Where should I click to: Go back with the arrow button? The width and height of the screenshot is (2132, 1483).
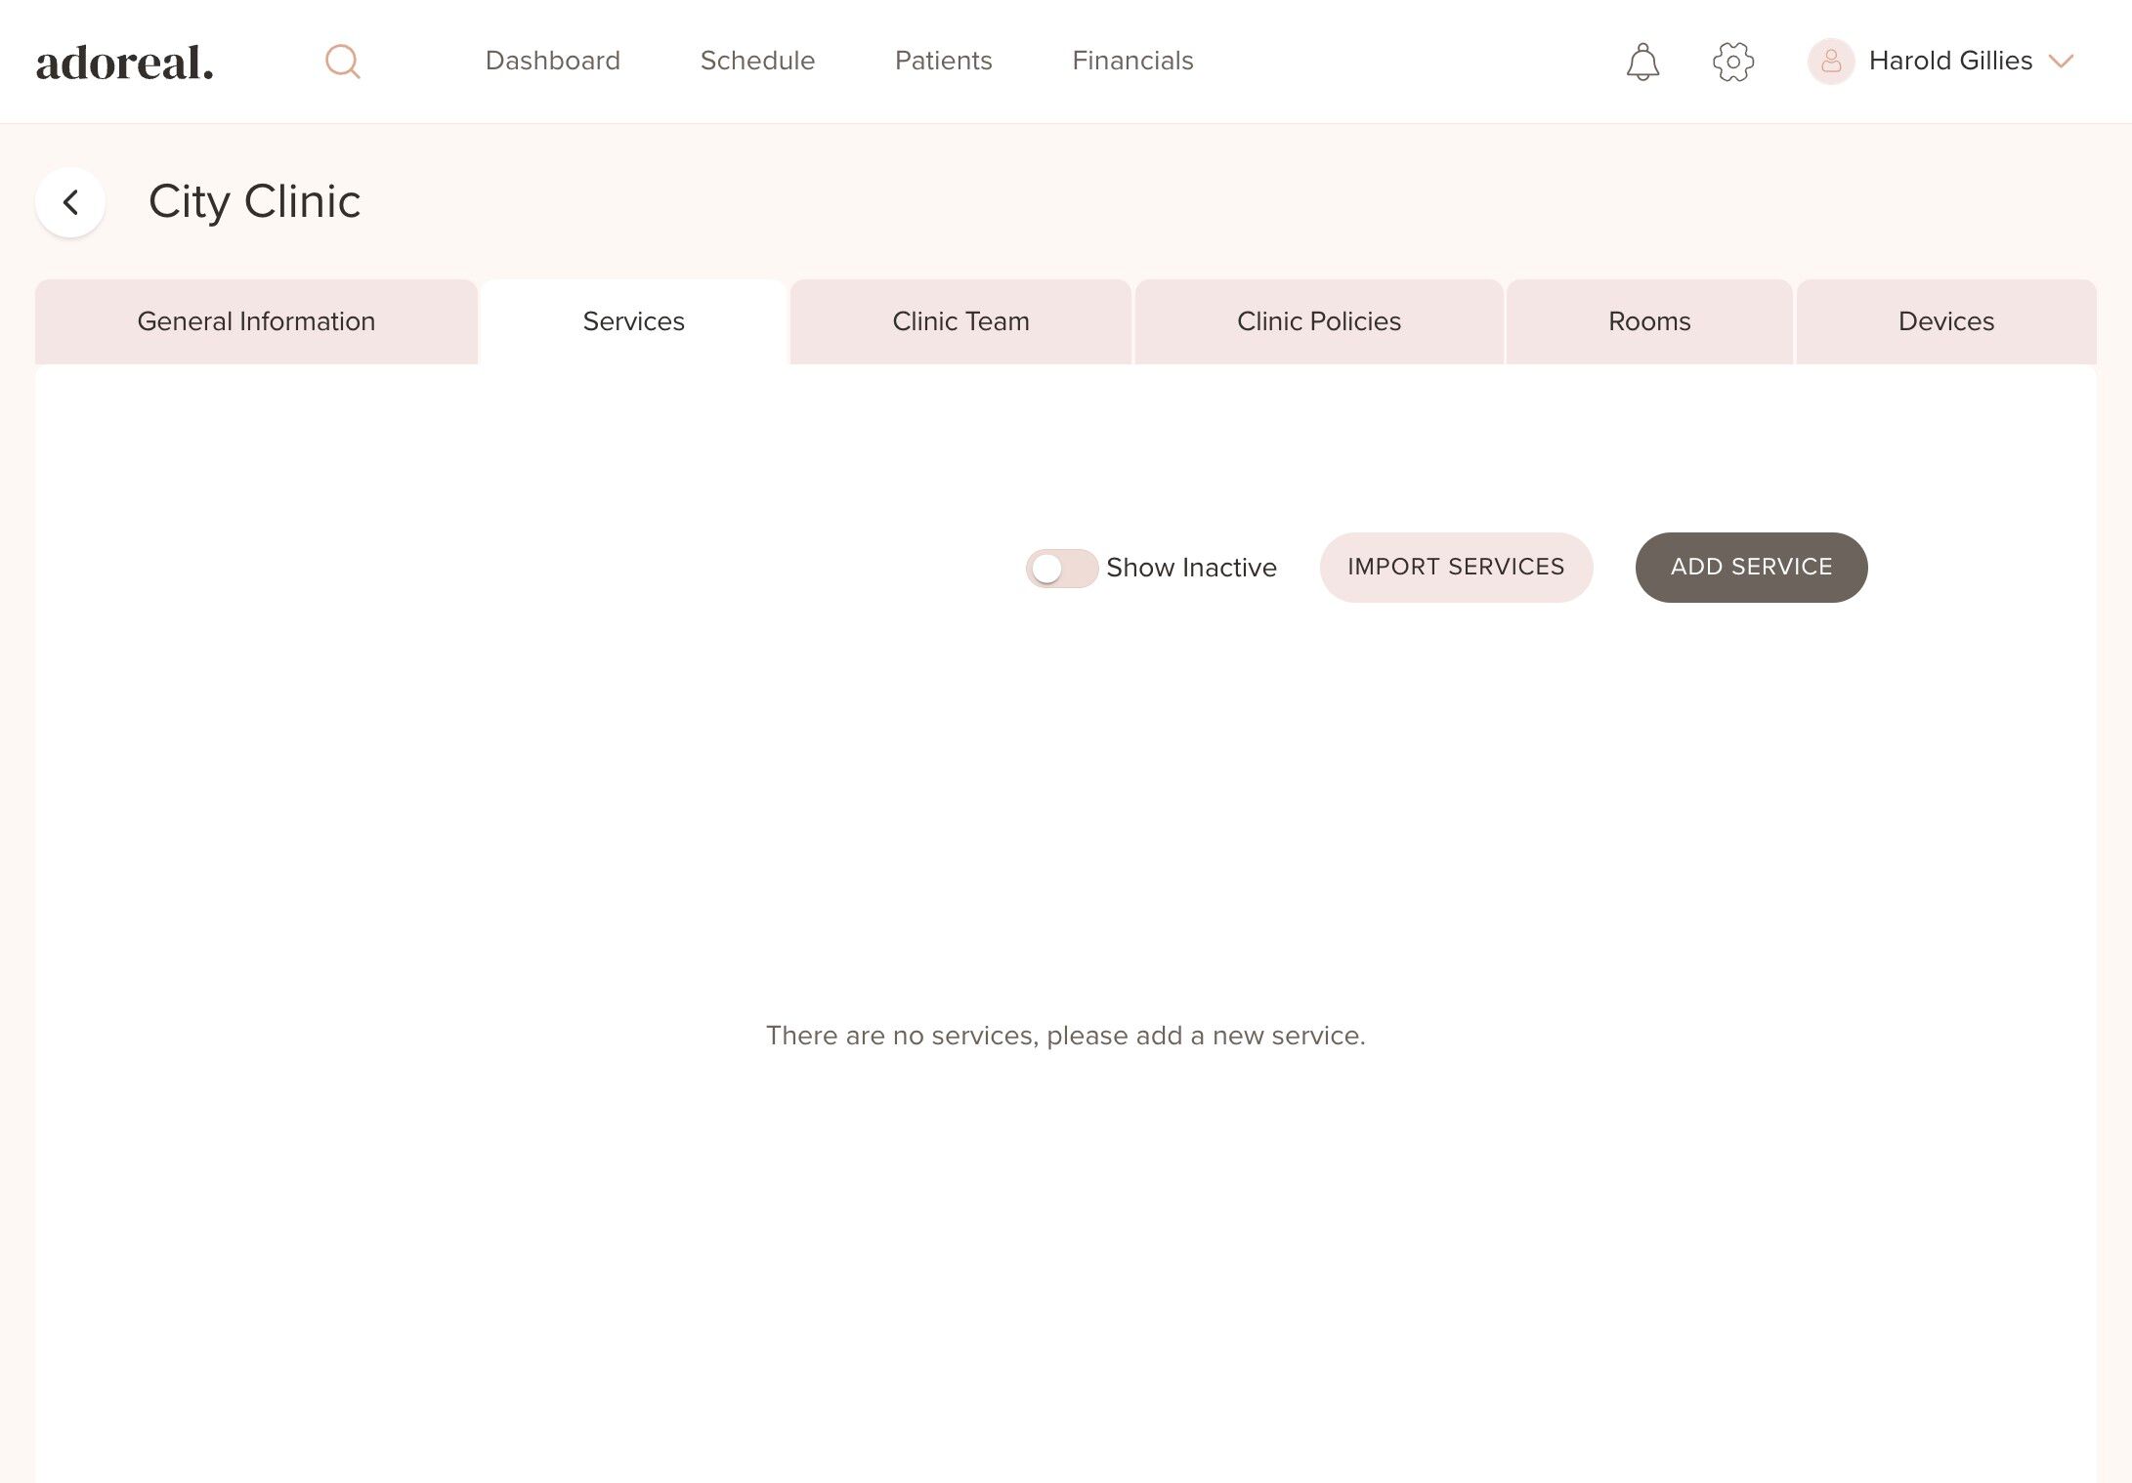70,202
